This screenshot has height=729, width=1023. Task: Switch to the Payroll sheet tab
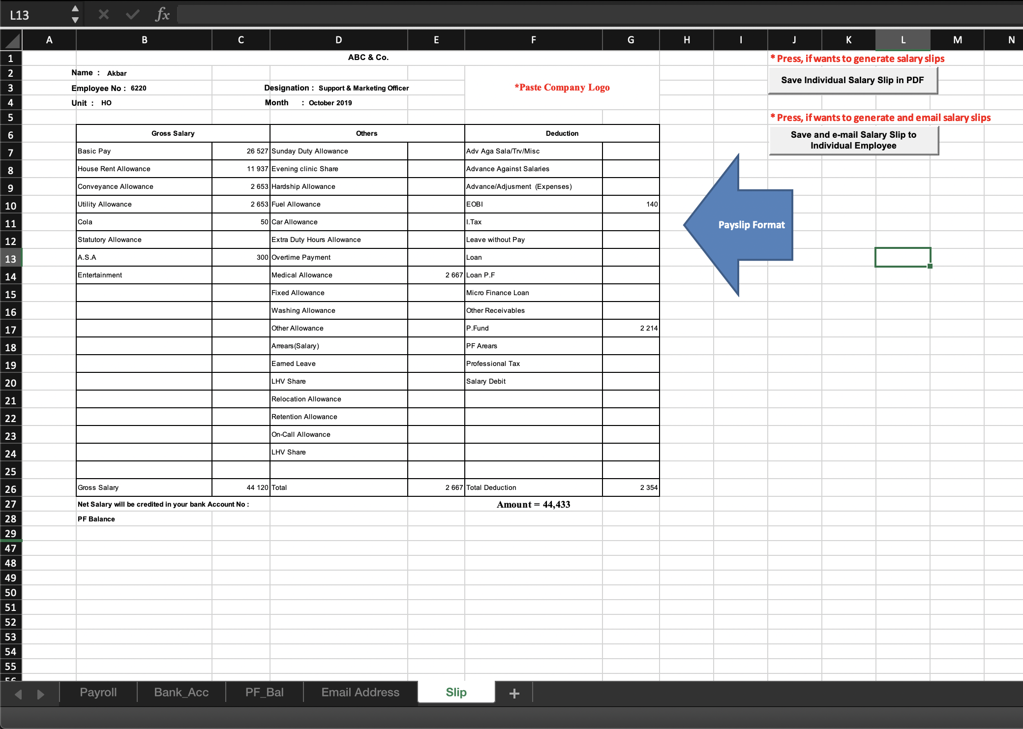pyautogui.click(x=98, y=693)
